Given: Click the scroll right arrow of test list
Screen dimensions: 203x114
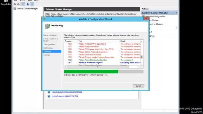Looking at the screenshot, I should pos(139,67).
